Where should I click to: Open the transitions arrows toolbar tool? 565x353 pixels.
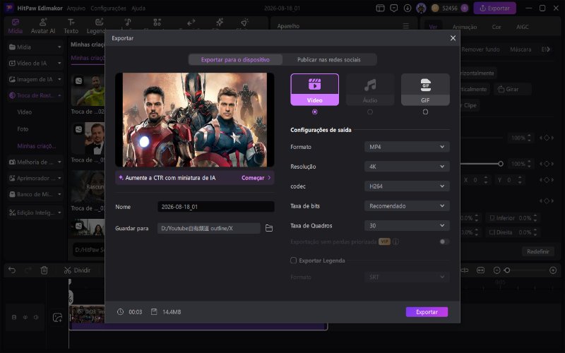(191, 23)
